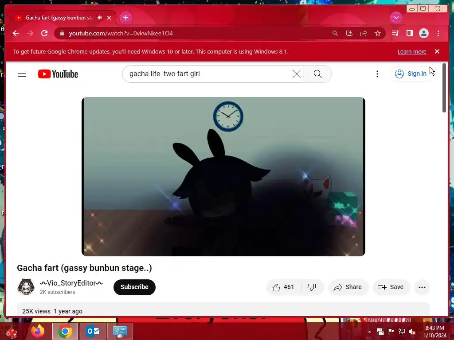Click the video player to pause
Screen dimensions: 454x340
(223, 176)
